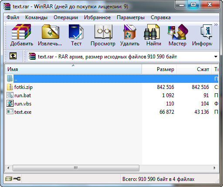Viewport: 223px width, 187px height.
Task: Click the scroll left arrow
Action: click(x=8, y=168)
